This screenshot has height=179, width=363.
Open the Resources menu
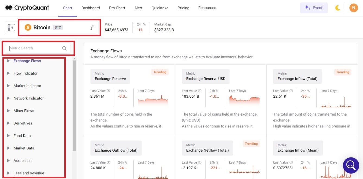(x=207, y=8)
